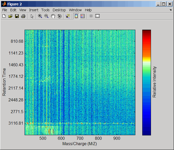174x150 pixels.
Task: Expand the Tools menu
Action: [x=45, y=10]
